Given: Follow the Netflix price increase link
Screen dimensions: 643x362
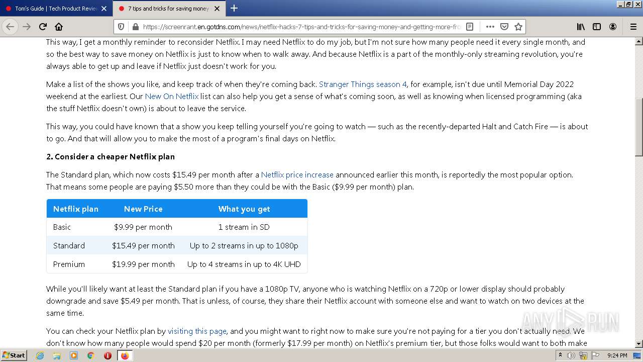Looking at the screenshot, I should tap(297, 174).
